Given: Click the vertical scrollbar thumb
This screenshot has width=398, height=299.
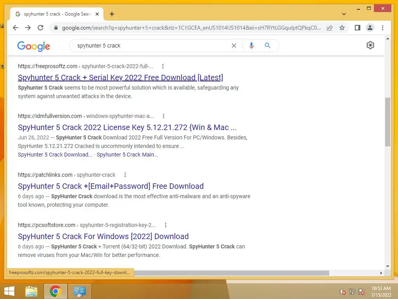Looking at the screenshot, I should coord(388,122).
